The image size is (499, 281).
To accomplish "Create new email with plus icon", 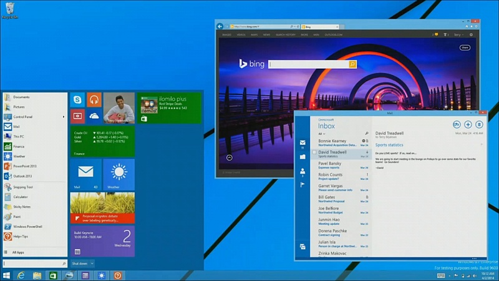I will [x=468, y=125].
